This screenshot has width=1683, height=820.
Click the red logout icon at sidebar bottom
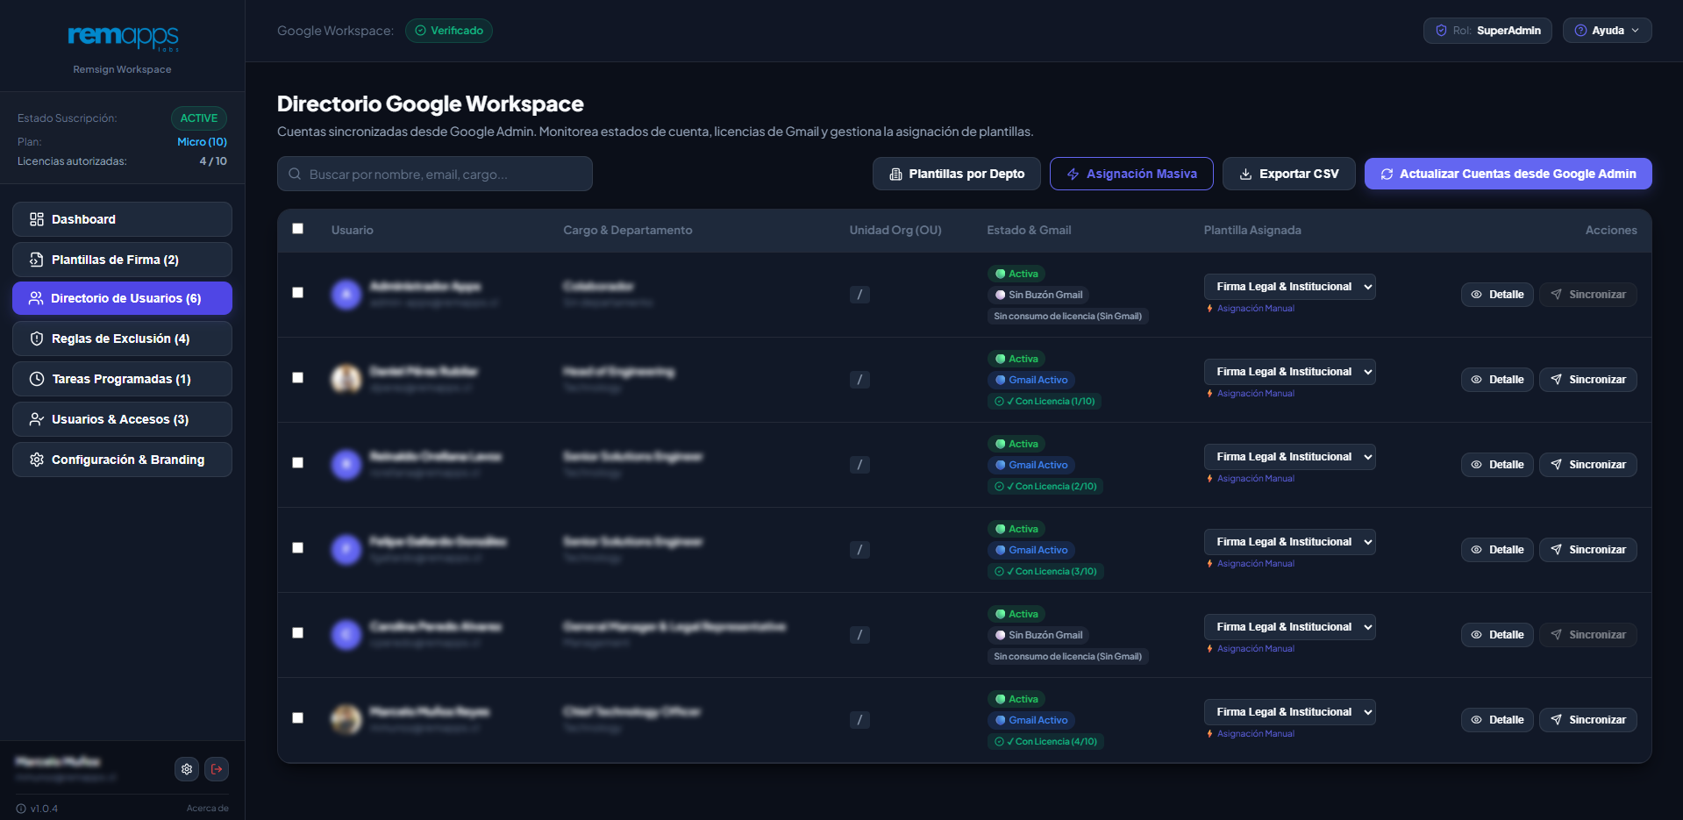click(x=217, y=769)
